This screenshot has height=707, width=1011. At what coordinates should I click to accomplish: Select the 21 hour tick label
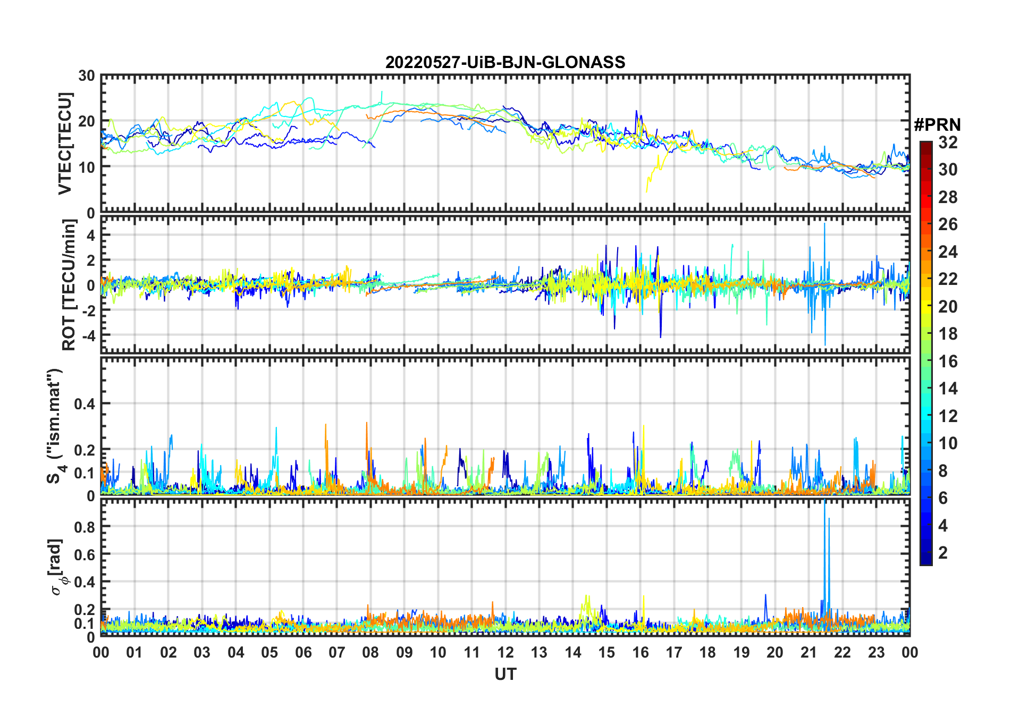click(x=808, y=652)
